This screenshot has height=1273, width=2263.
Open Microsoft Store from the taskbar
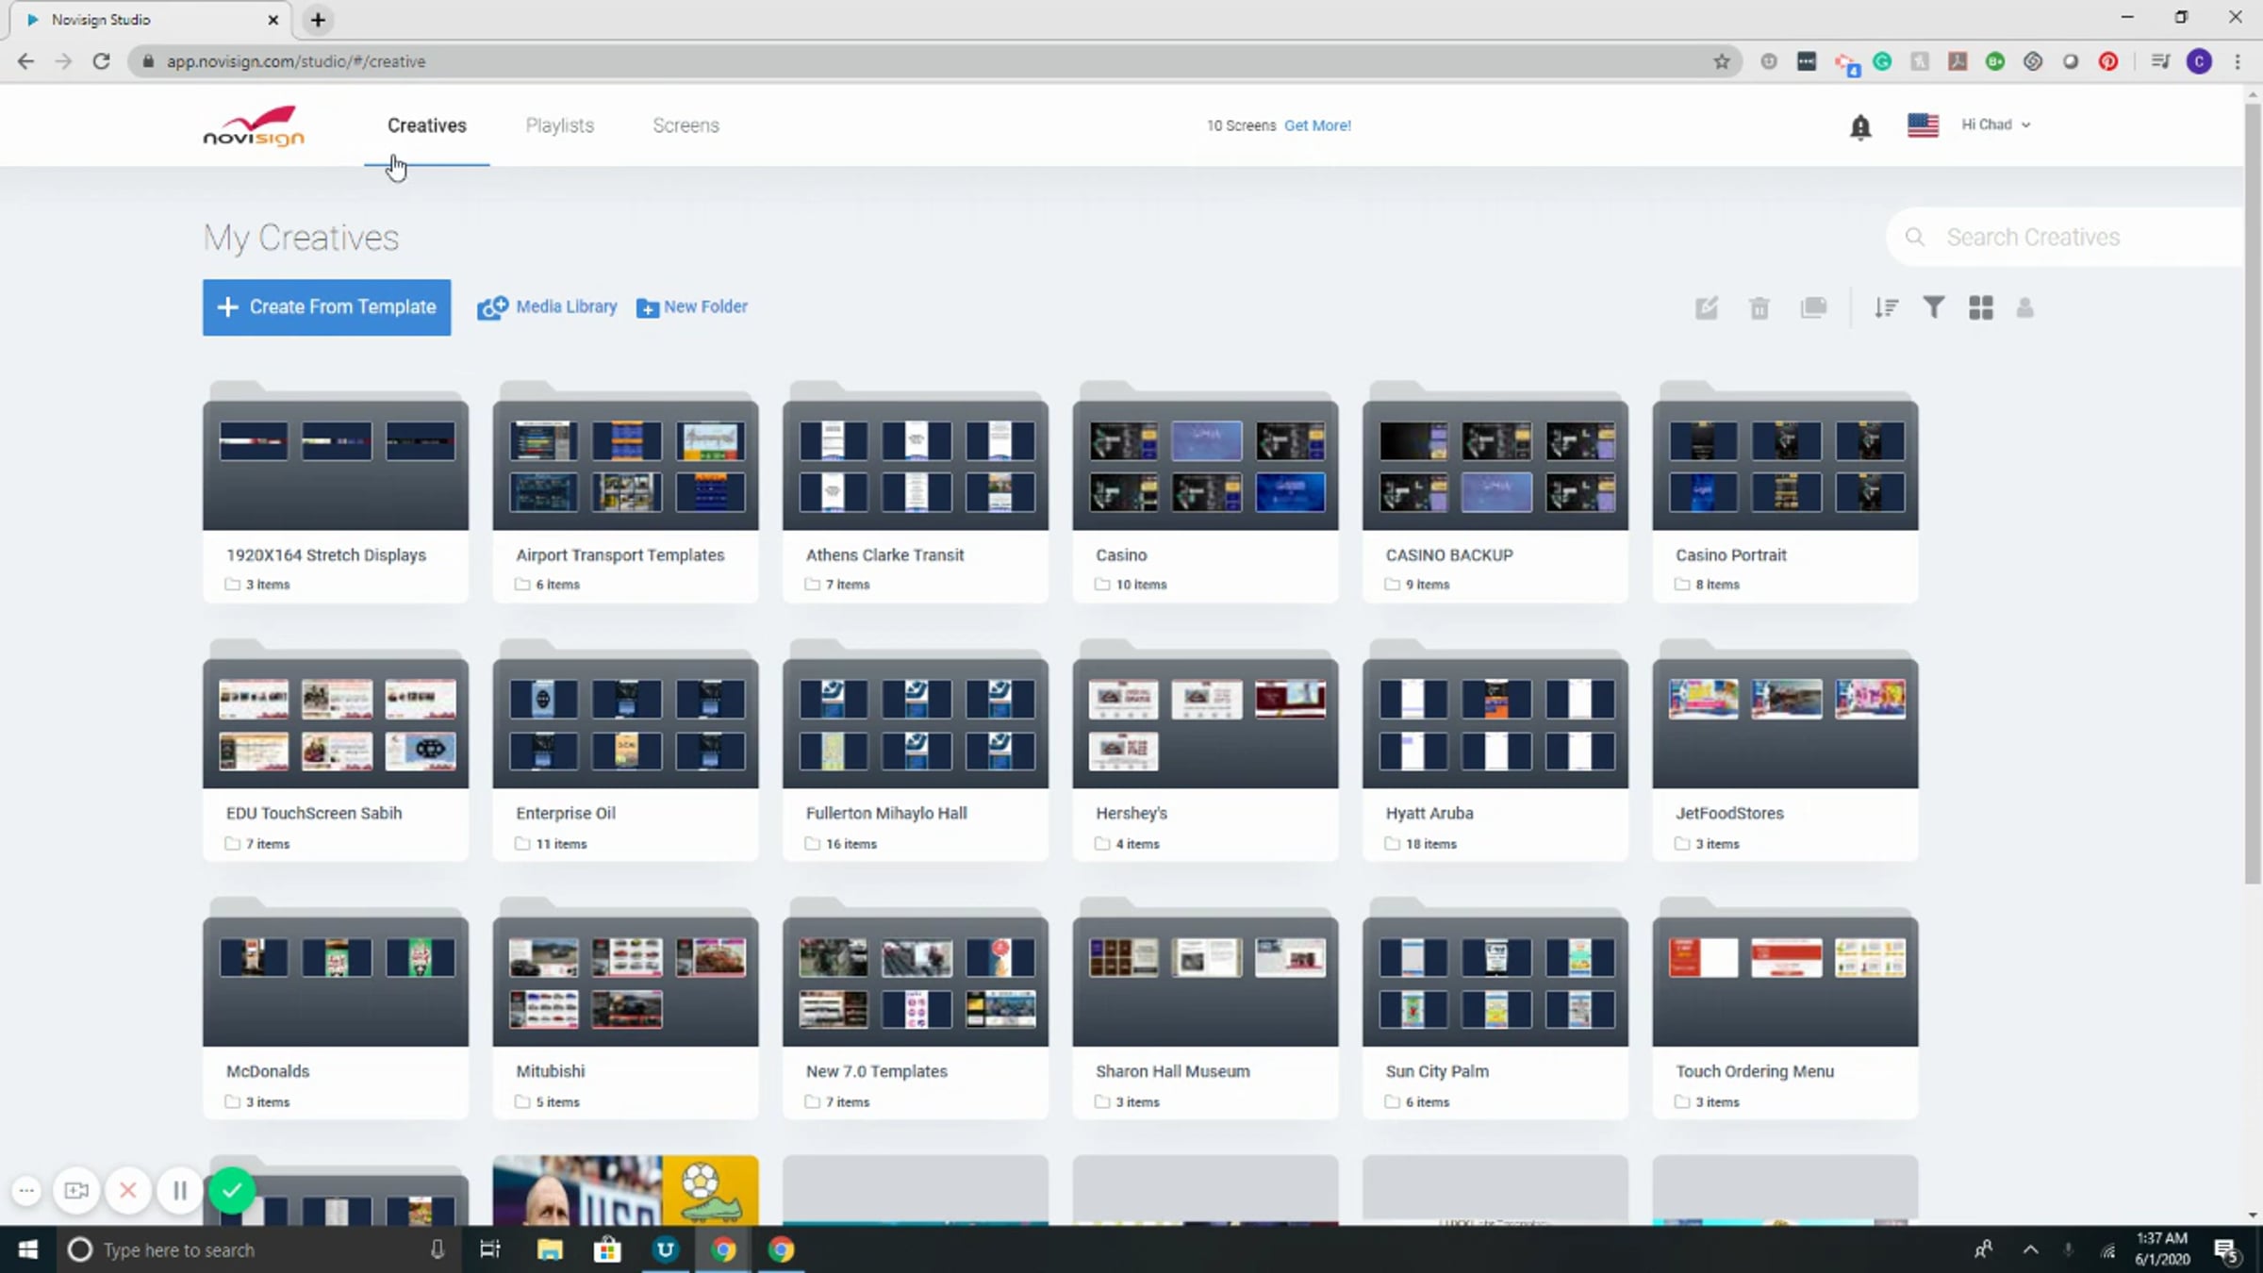(607, 1249)
